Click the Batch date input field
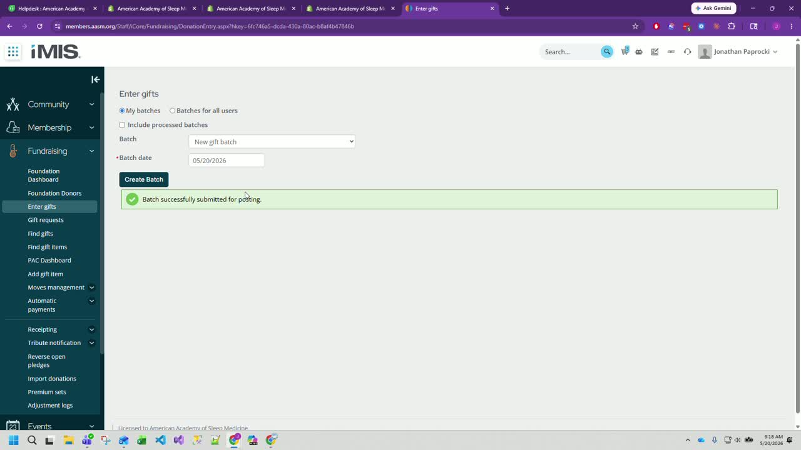 point(227,161)
